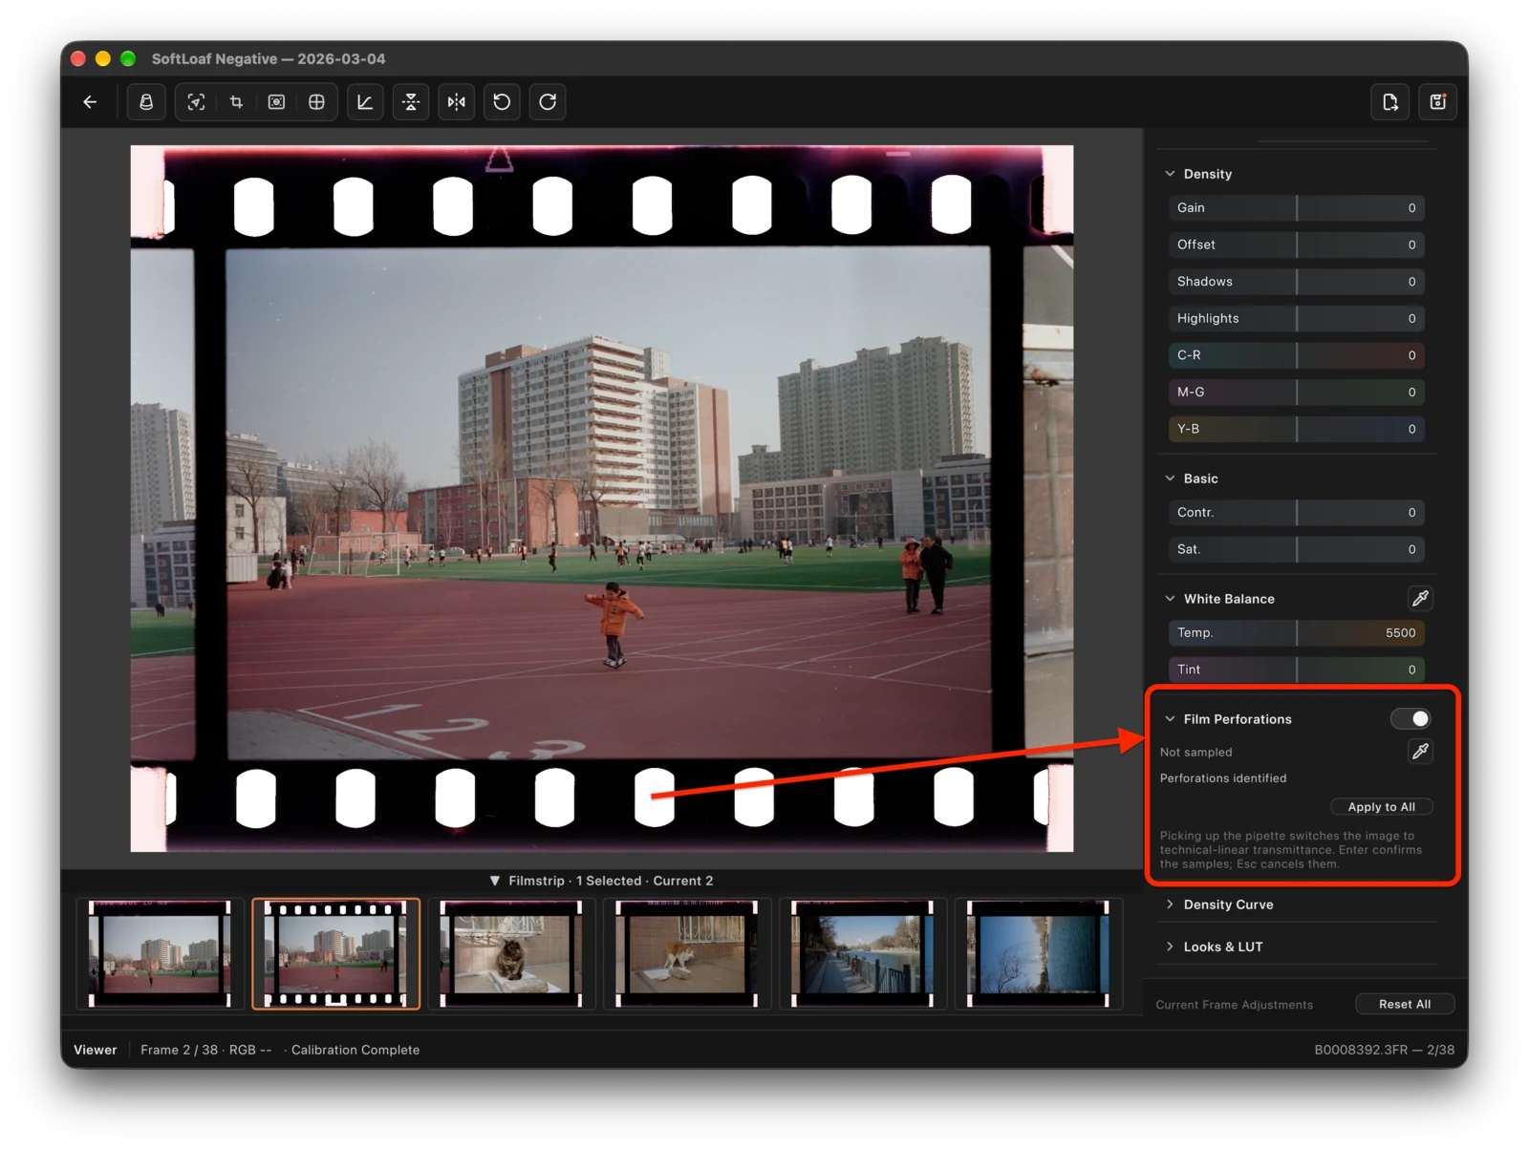Click the circled crosshair grid icon
1529x1149 pixels.
point(316,102)
